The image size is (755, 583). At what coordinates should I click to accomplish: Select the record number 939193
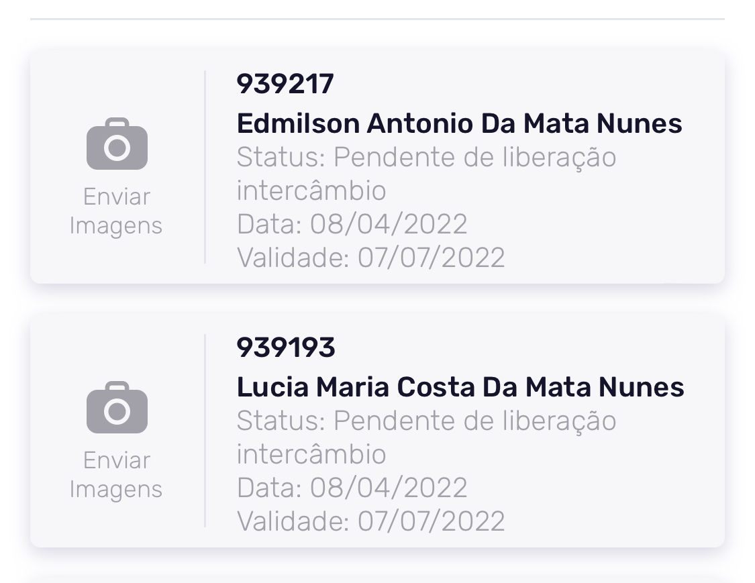pos(286,348)
